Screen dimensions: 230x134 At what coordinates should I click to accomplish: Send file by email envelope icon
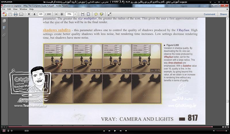click(x=21, y=14)
